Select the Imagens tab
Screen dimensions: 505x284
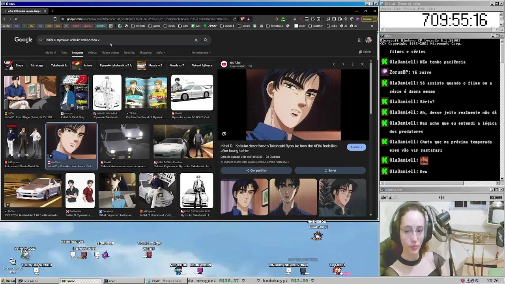pos(77,52)
